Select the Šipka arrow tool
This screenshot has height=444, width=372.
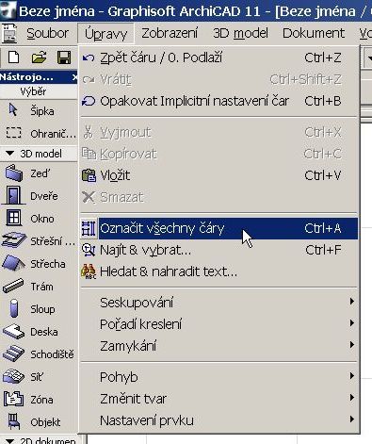click(38, 111)
